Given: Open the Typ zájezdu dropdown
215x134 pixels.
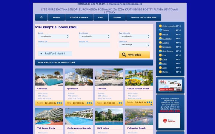Looking at the screenshot, I should 134,36.
